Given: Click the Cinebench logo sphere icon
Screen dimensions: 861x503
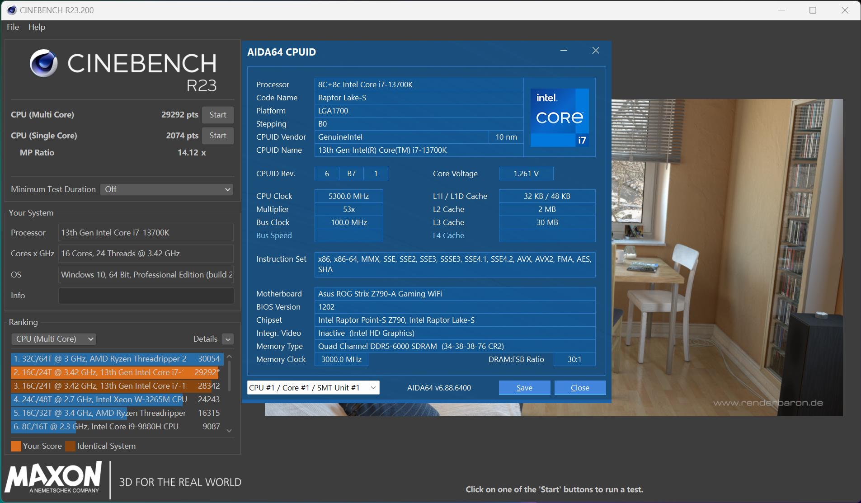Looking at the screenshot, I should [44, 63].
